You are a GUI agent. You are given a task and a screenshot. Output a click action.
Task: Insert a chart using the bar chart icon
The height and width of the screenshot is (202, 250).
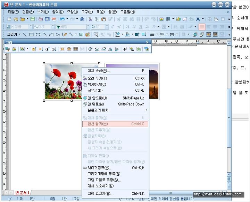click(x=178, y=19)
